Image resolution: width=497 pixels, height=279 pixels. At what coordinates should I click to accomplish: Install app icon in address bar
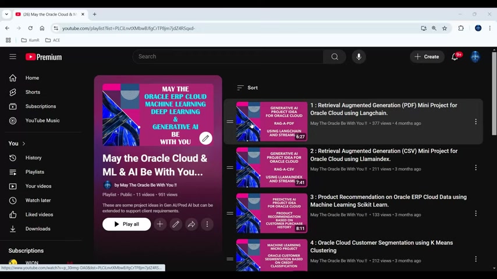424,28
